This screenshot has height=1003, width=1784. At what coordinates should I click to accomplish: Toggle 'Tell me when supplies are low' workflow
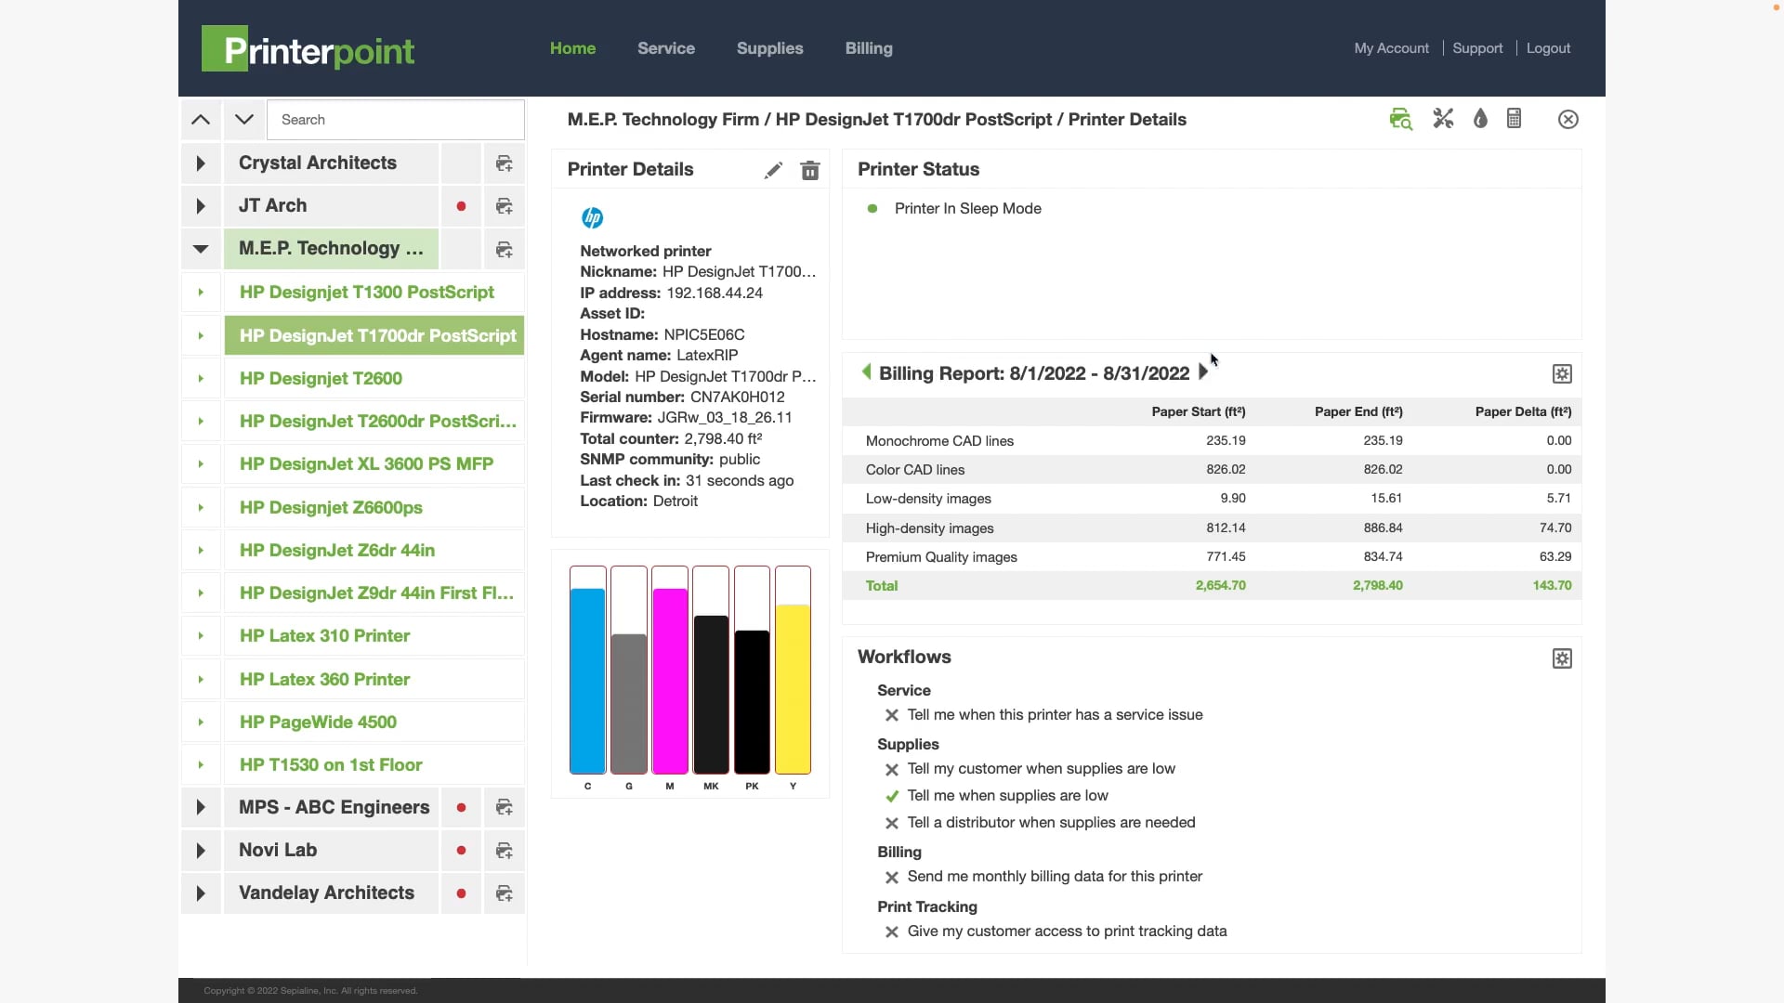point(892,796)
